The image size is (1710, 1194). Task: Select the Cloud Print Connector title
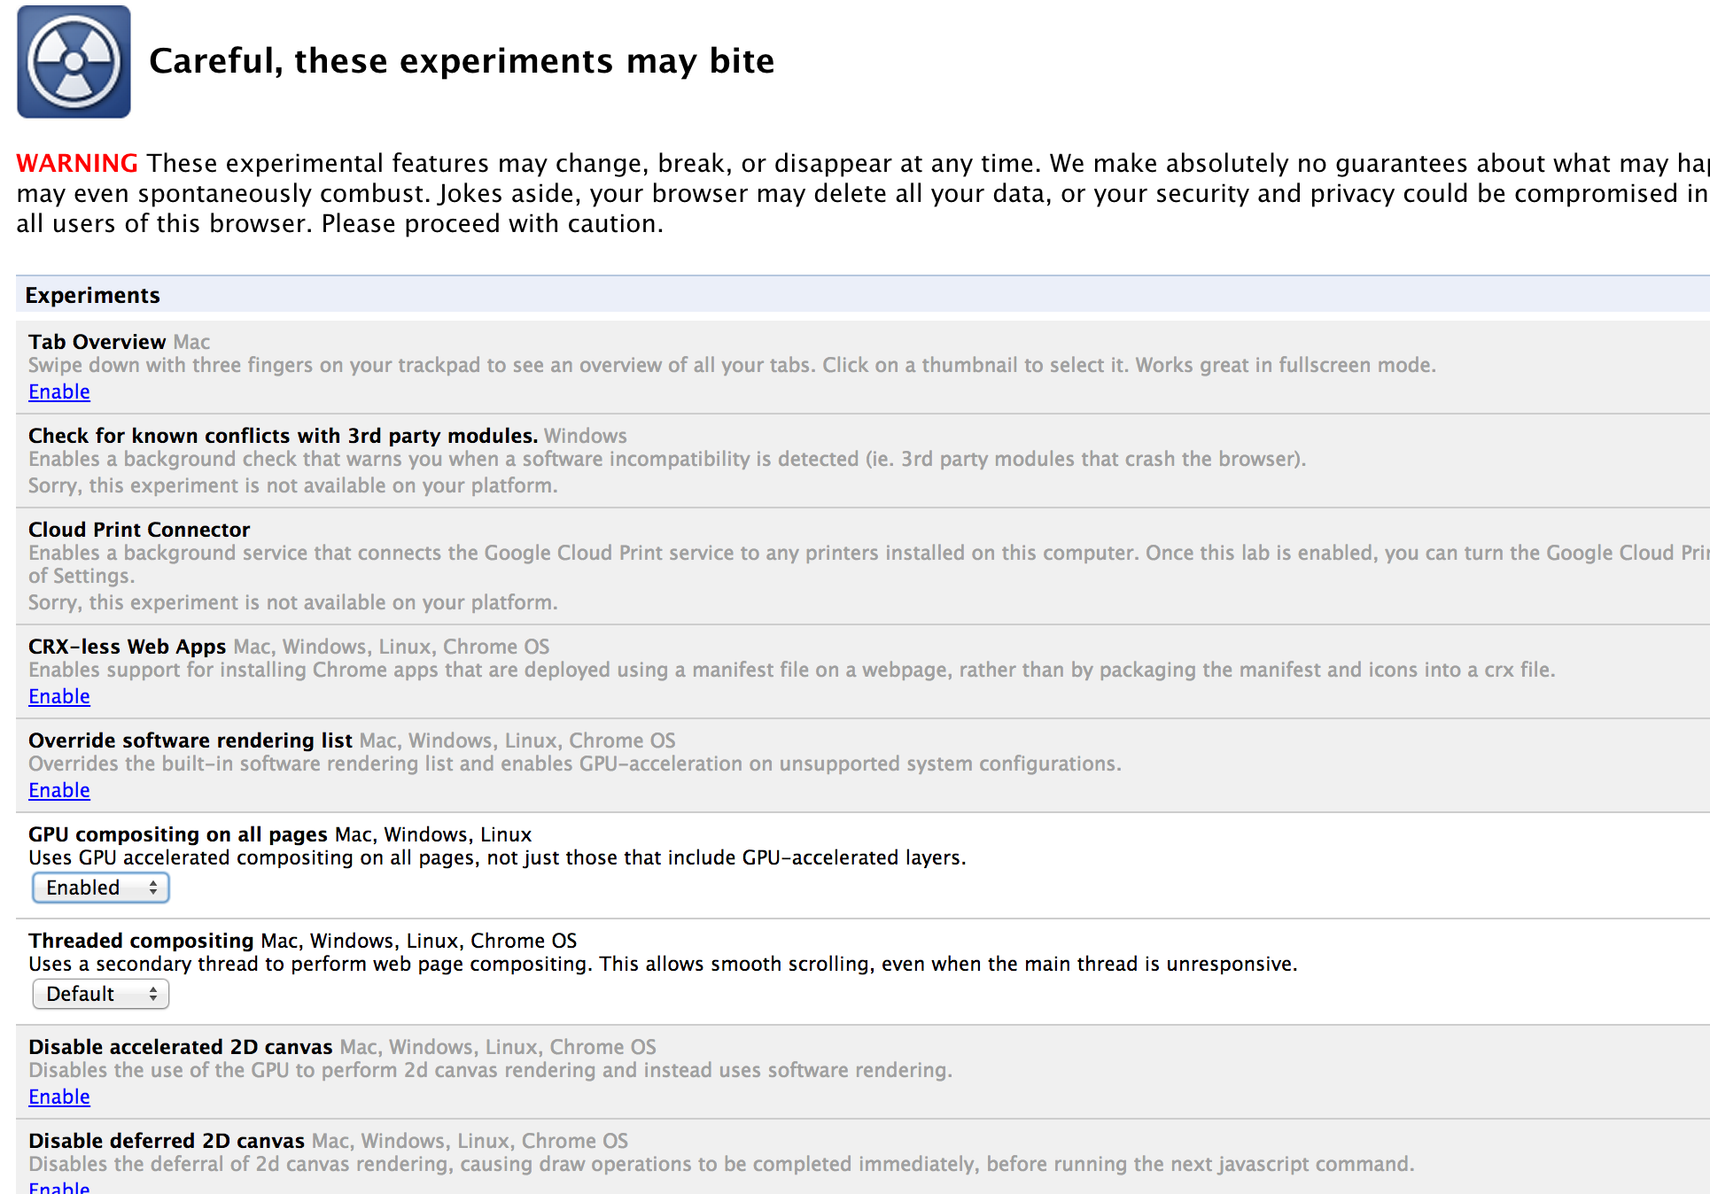coord(139,530)
